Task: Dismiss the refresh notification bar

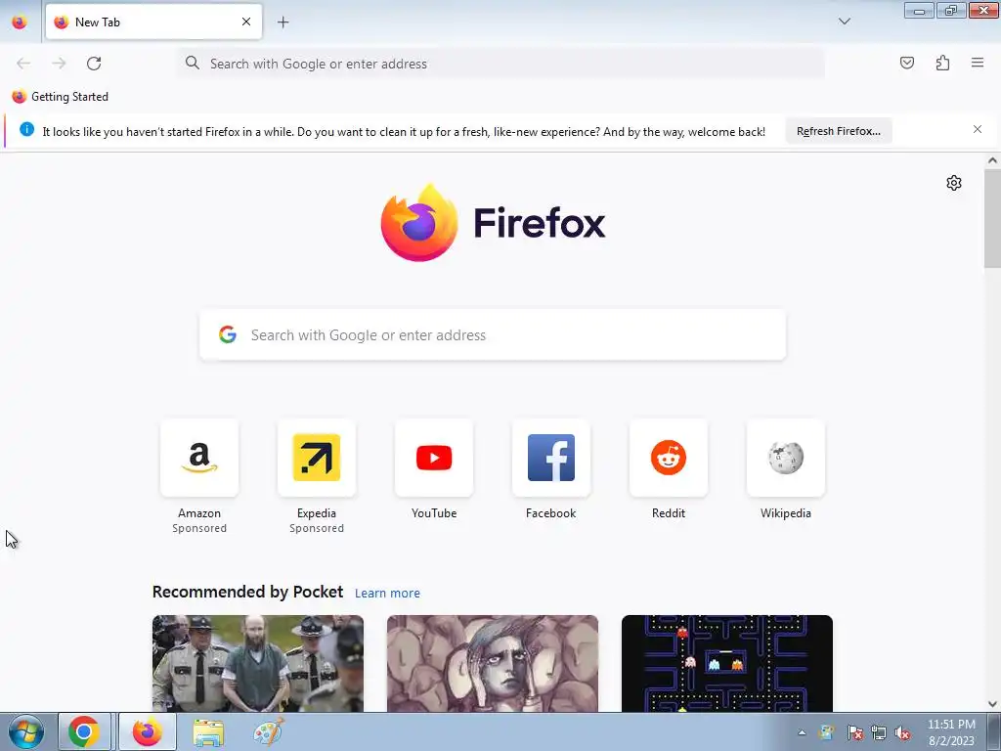Action: [x=977, y=130]
